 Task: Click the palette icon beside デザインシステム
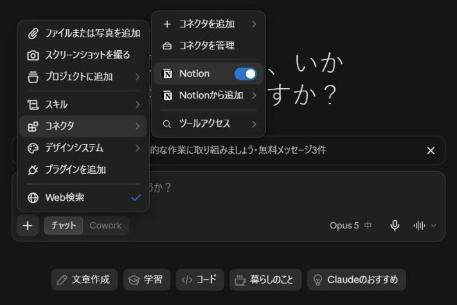click(x=33, y=148)
